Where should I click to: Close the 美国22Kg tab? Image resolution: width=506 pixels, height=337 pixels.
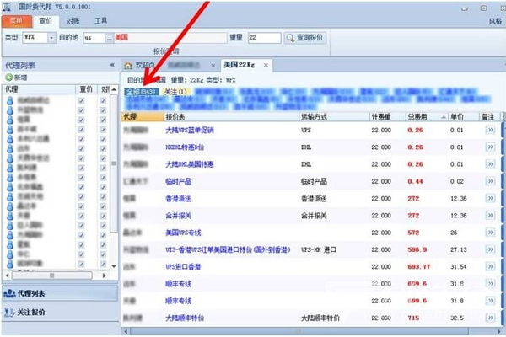(265, 64)
